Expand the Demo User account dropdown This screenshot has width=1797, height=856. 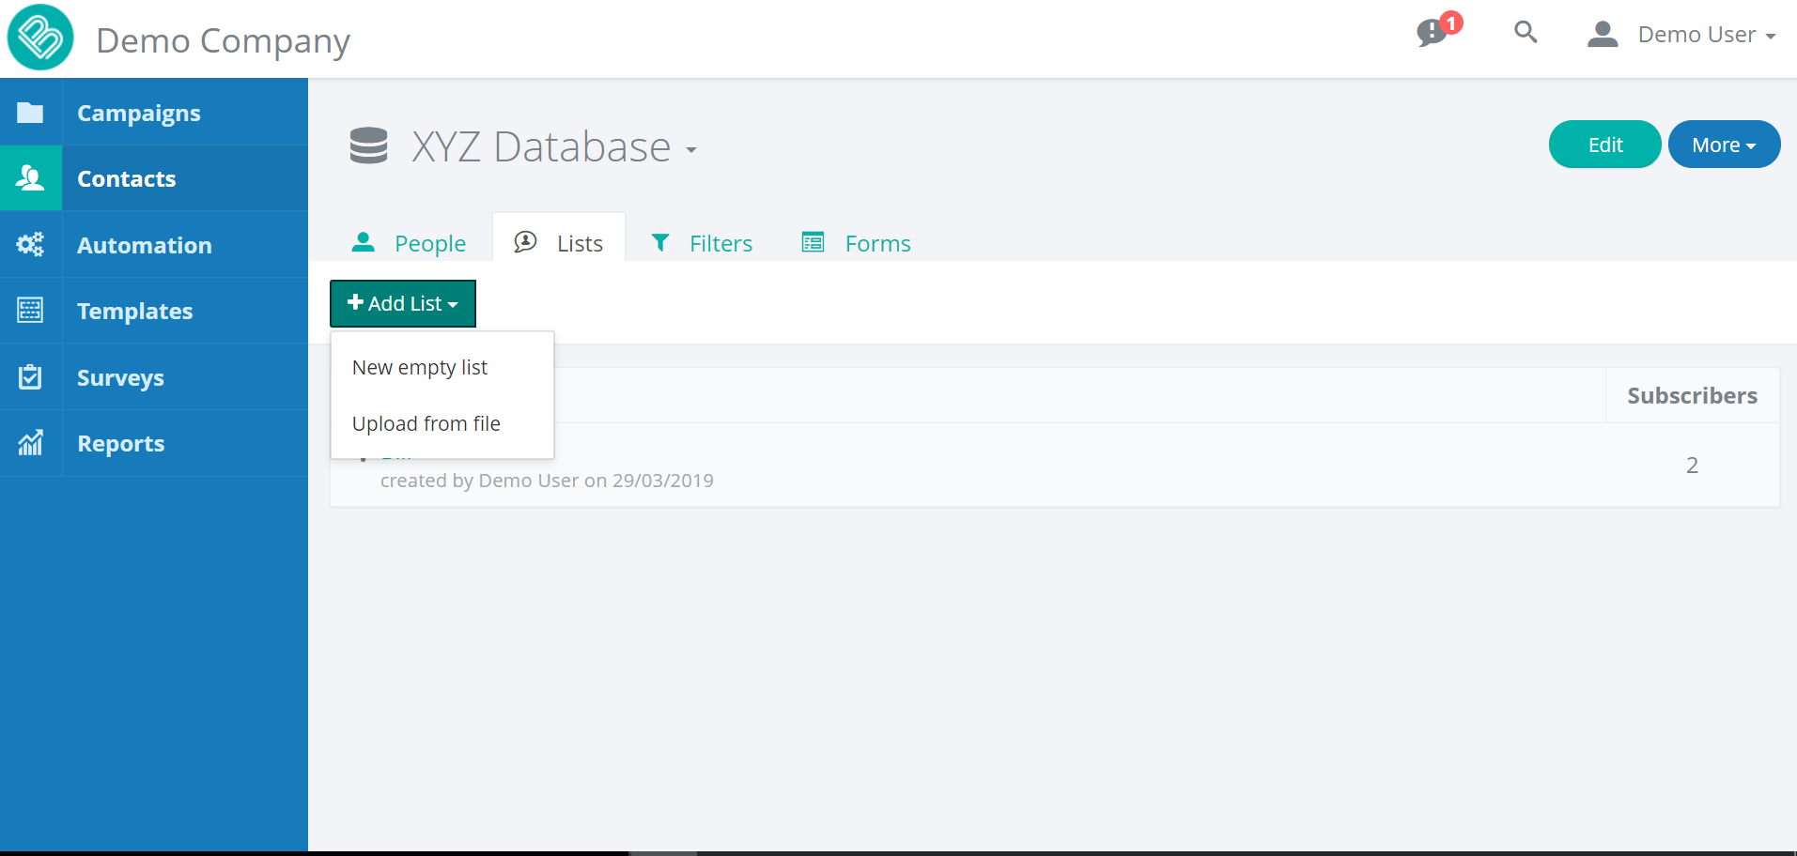click(1681, 35)
